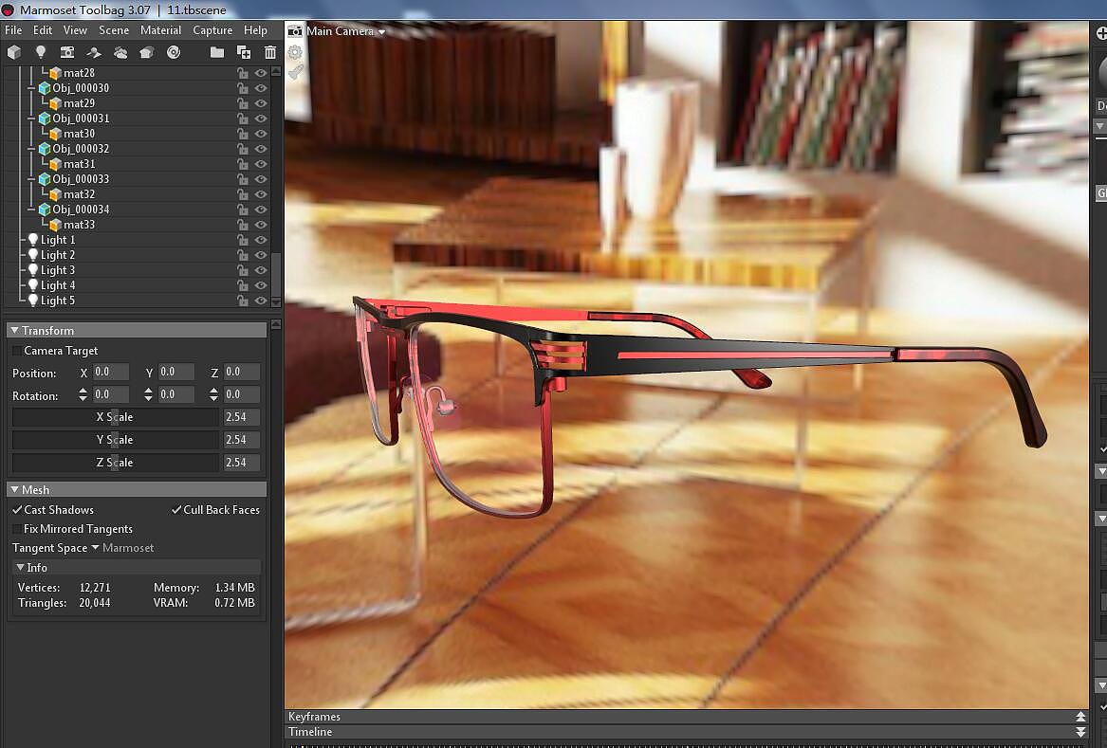The image size is (1107, 748).
Task: Click the Rotation Y stepper arrows
Action: [148, 394]
